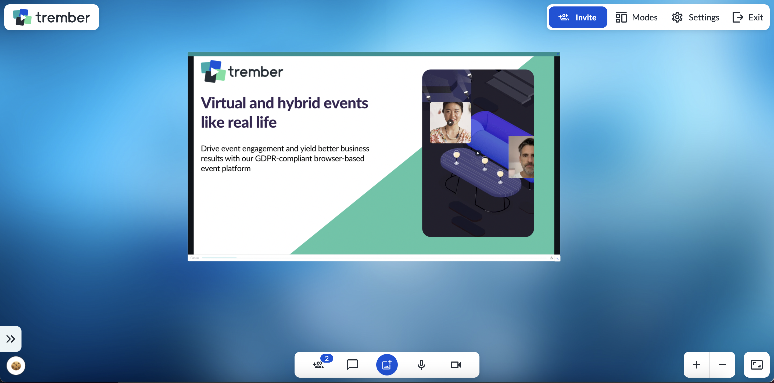
Task: Exit the room
Action: 748,17
